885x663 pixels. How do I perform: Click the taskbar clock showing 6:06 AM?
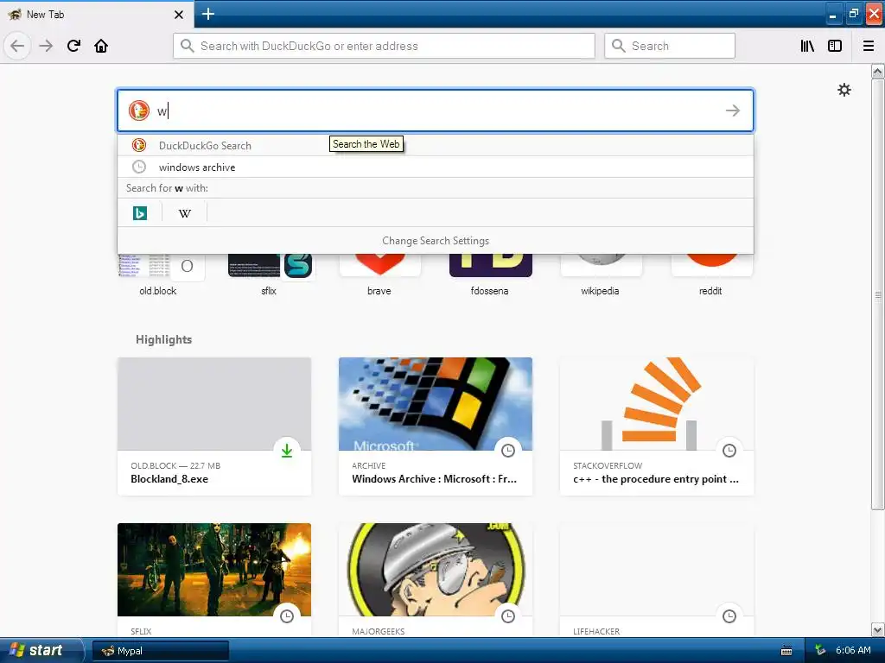[853, 651]
